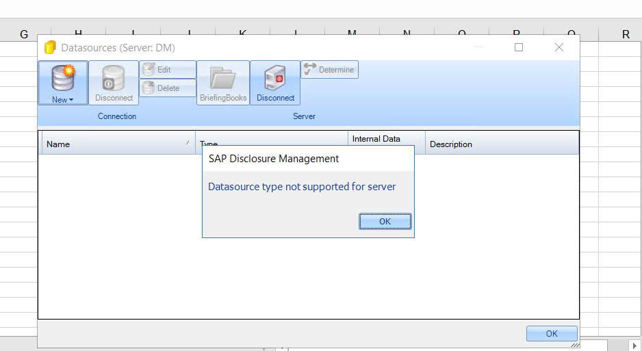Click the Description column header

tap(502, 144)
